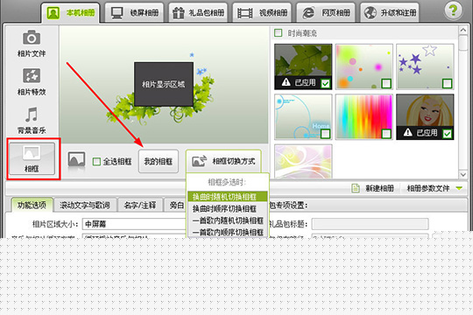Click the 我的相框 button

159,162
